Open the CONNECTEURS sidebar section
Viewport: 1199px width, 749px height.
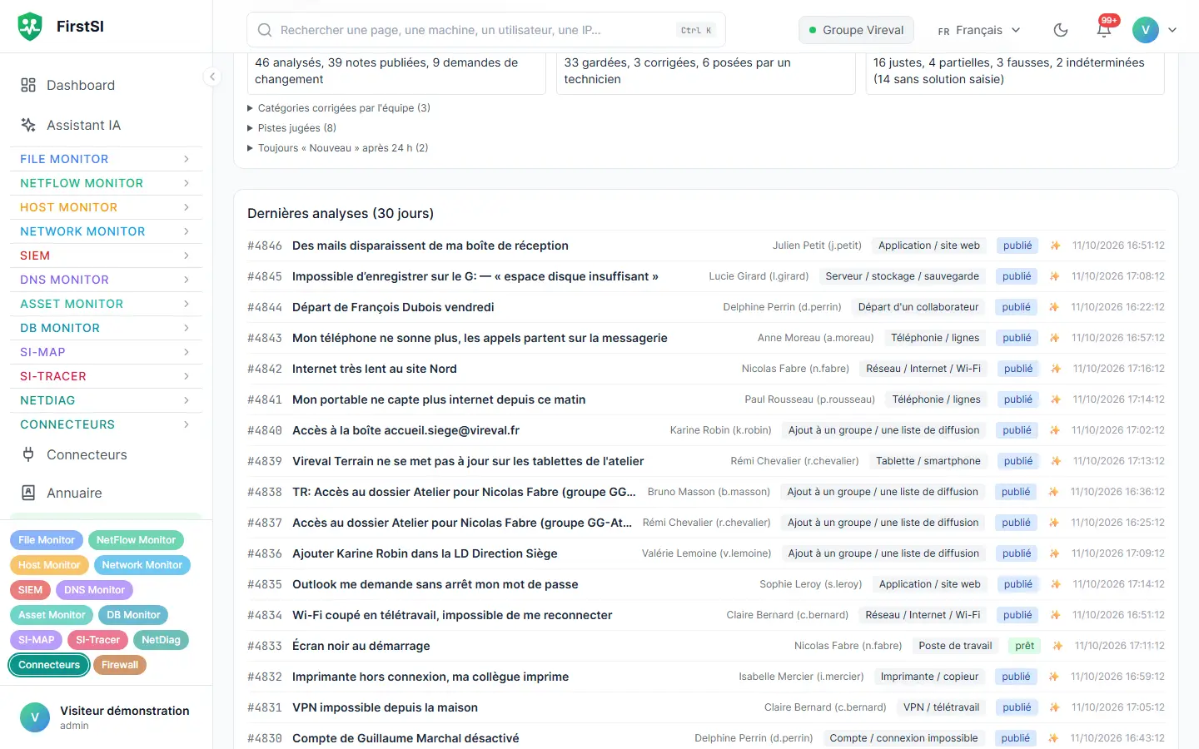106,424
